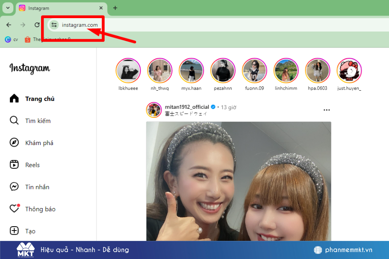
Task: Open just.huyen_'s story thumbnail
Action: 349,70
